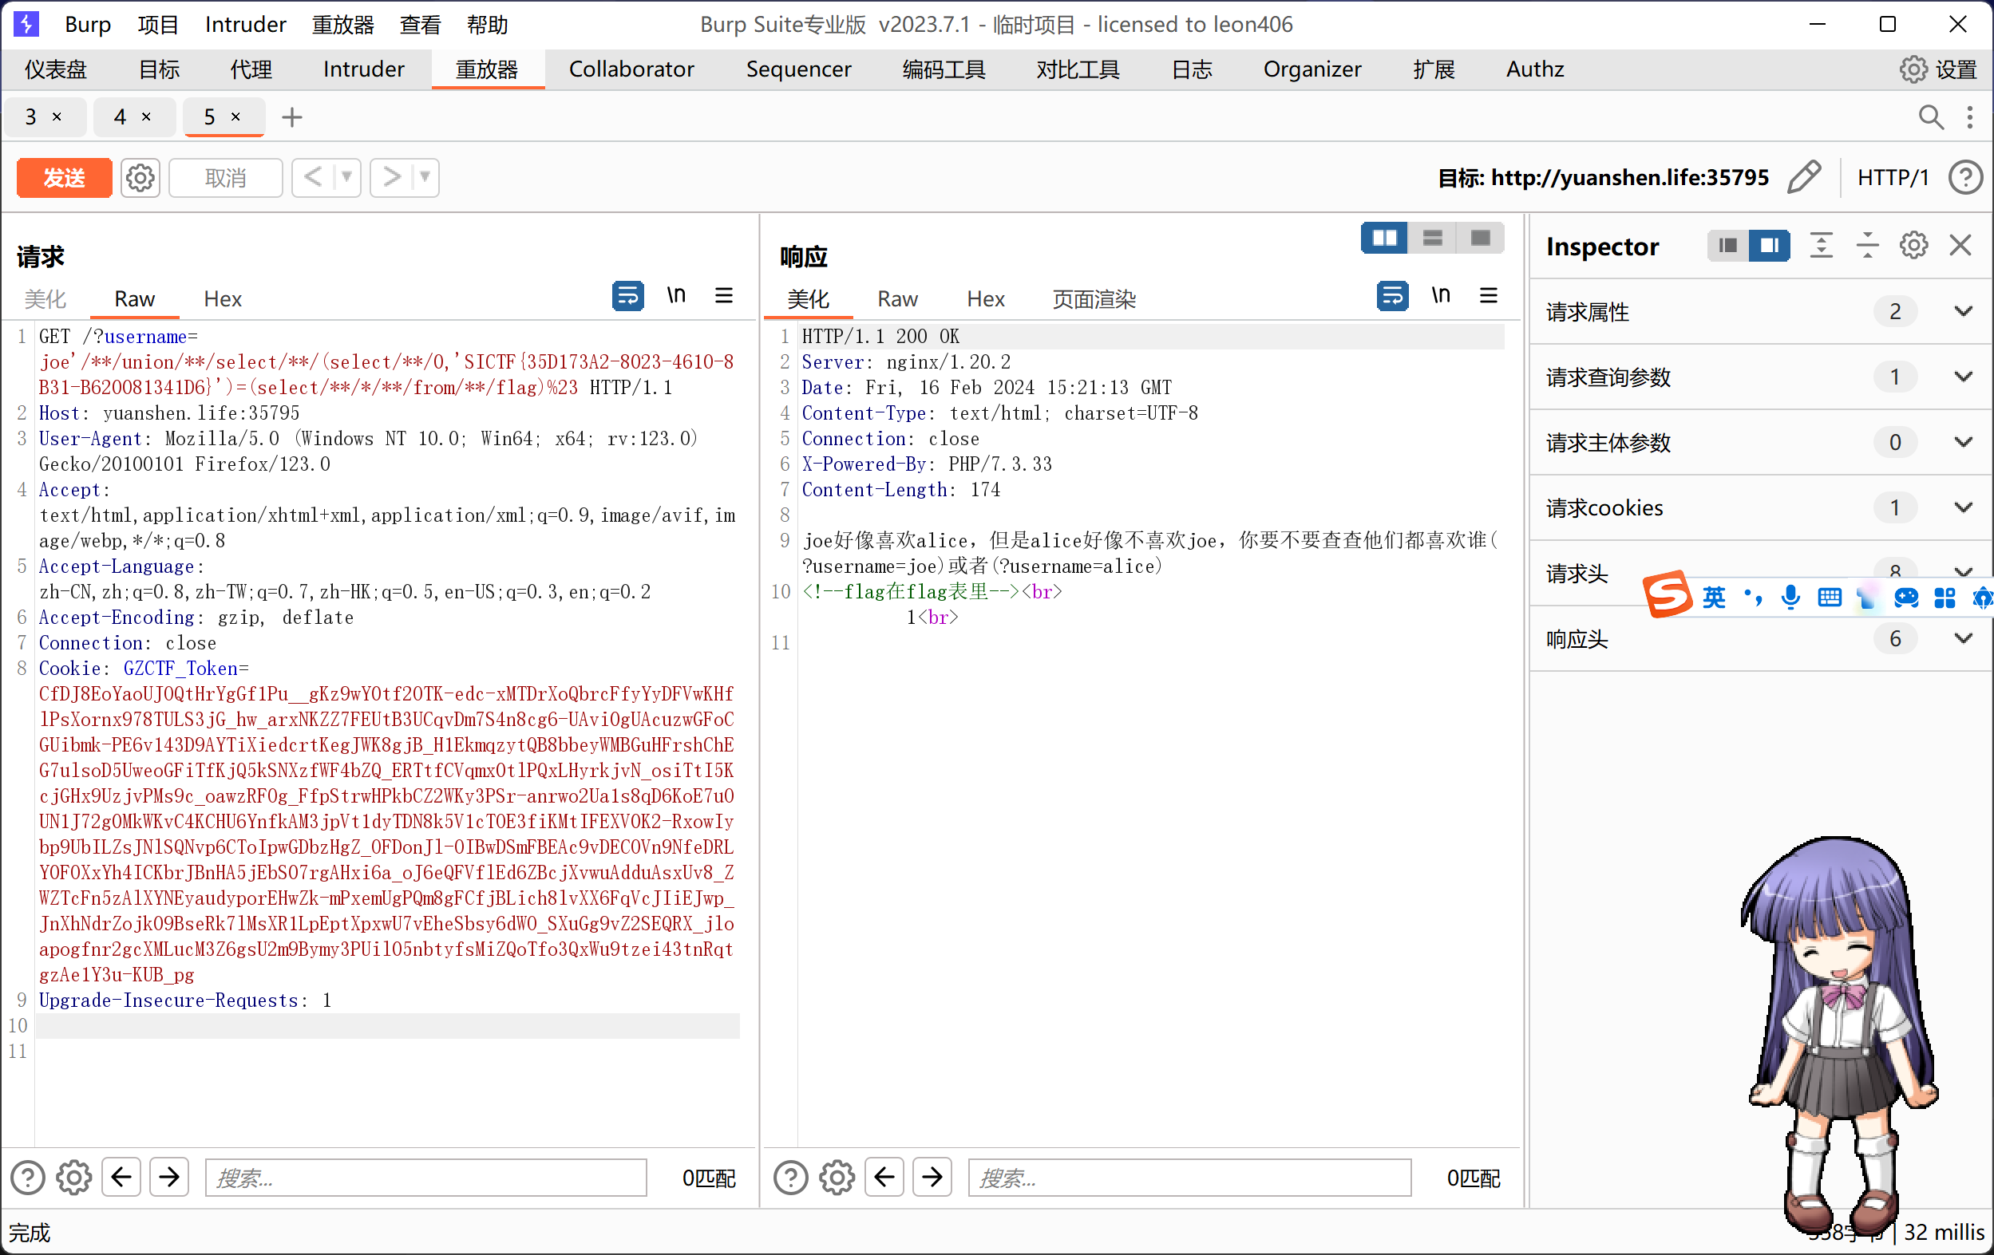1994x1255 pixels.
Task: Click the 取消 cancel button
Action: (x=225, y=177)
